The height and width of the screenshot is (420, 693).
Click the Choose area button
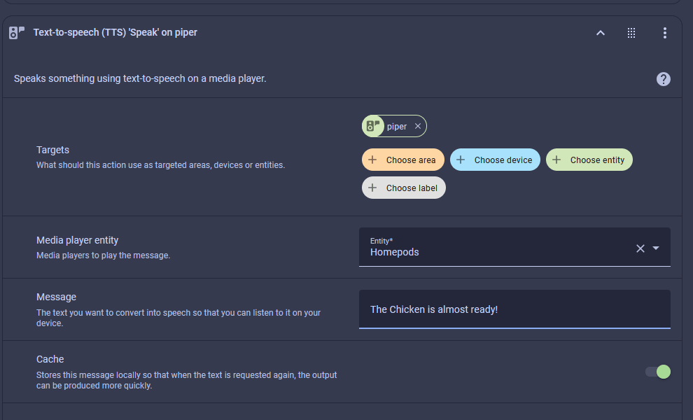(403, 160)
